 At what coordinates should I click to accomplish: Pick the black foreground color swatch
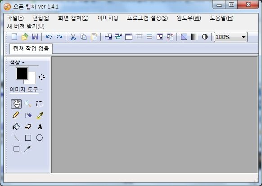22,74
